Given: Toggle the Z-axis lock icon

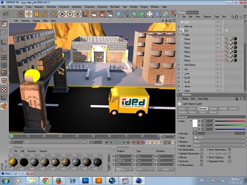Looking at the screenshot, I should point(77,14).
